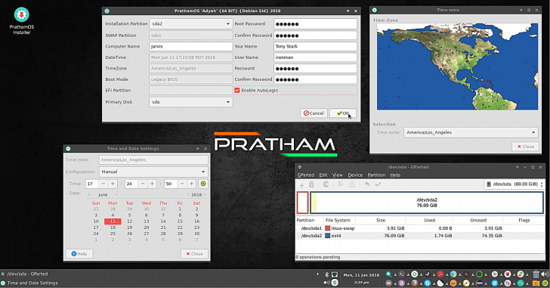Click the Unused column header in GParted
Image resolution: width=550 pixels, height=288 pixels.
coord(478,220)
